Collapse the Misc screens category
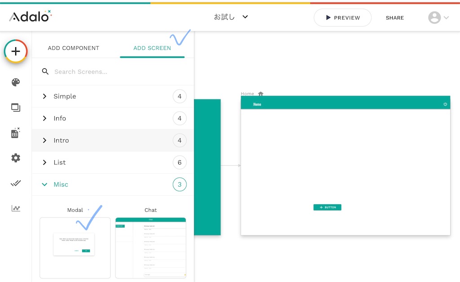The image size is (460, 282). click(x=113, y=185)
